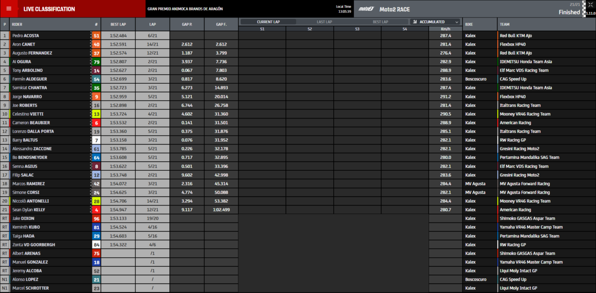Click Jake Dixon's number 96 badge
The height and width of the screenshot is (293, 596).
pyautogui.click(x=96, y=219)
